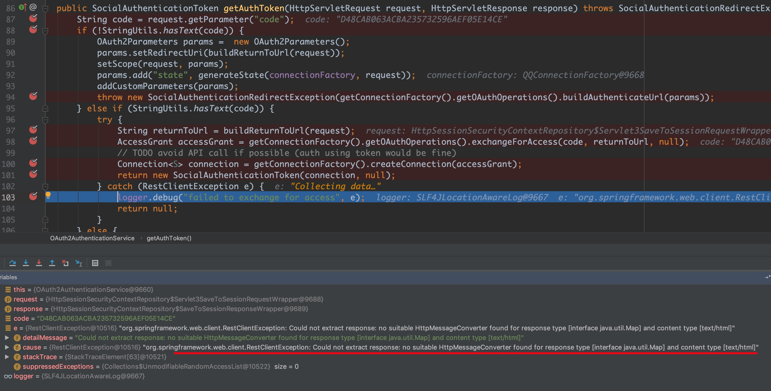The height and width of the screenshot is (391, 771).
Task: Click the TODO comment on line 99
Action: tap(287, 153)
